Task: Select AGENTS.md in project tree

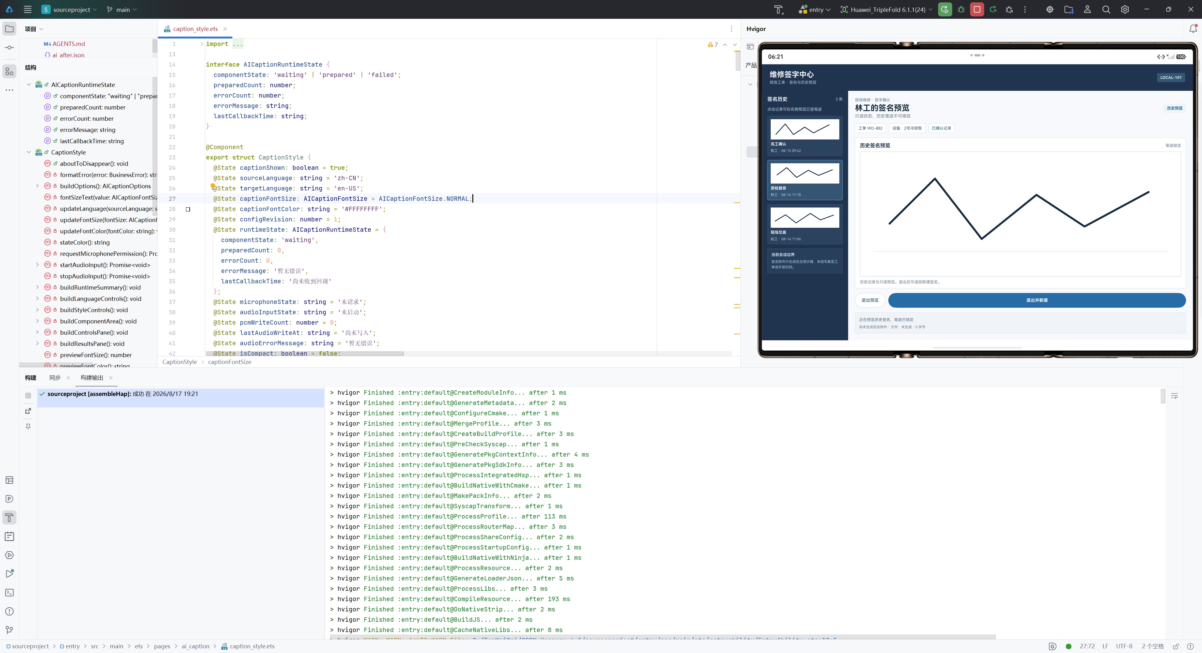Action: click(x=69, y=44)
